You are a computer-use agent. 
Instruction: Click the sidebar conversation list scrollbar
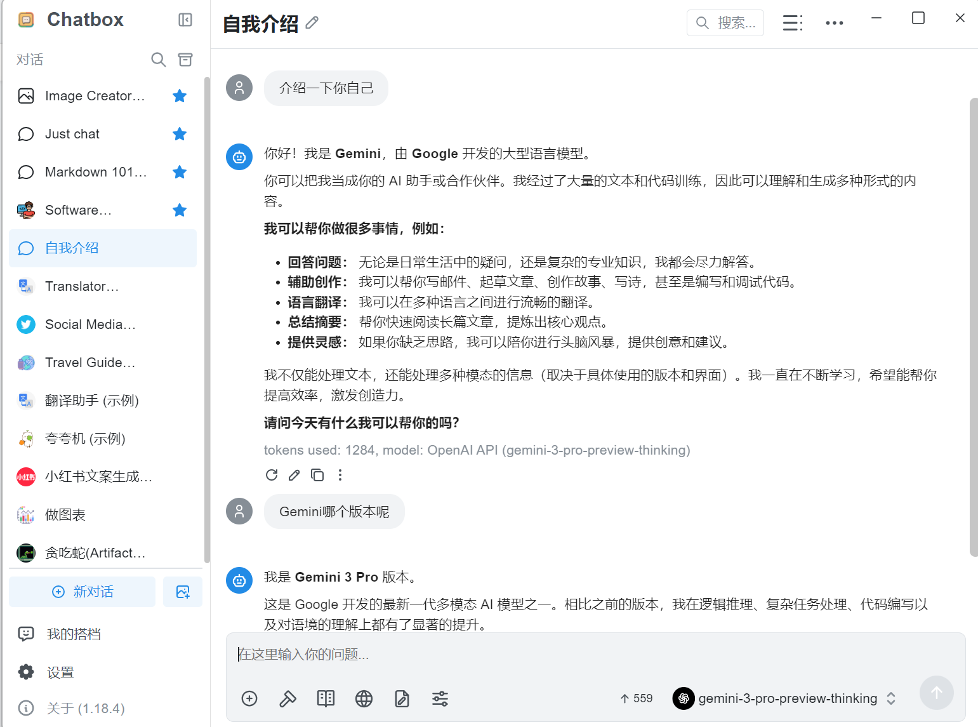pos(207,319)
